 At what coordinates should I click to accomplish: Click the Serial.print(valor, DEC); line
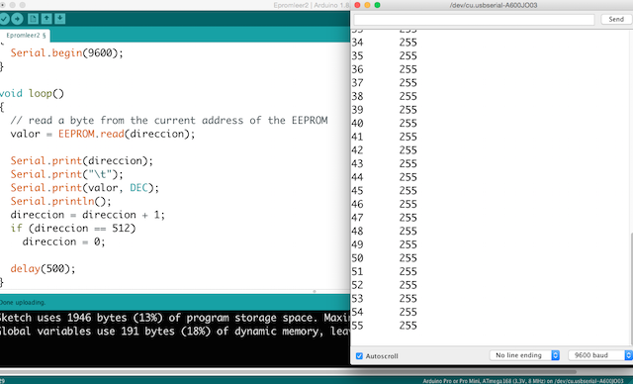tap(85, 188)
